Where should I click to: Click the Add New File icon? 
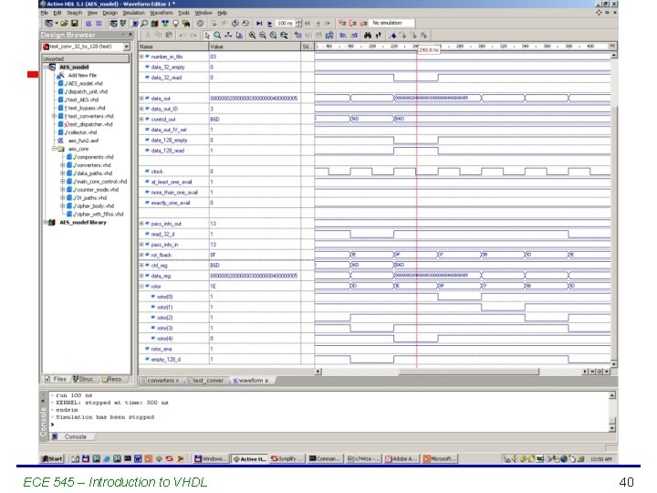62,75
